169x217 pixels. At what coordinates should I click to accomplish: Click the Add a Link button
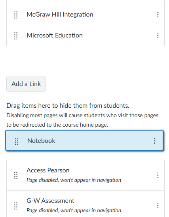[x=26, y=84]
